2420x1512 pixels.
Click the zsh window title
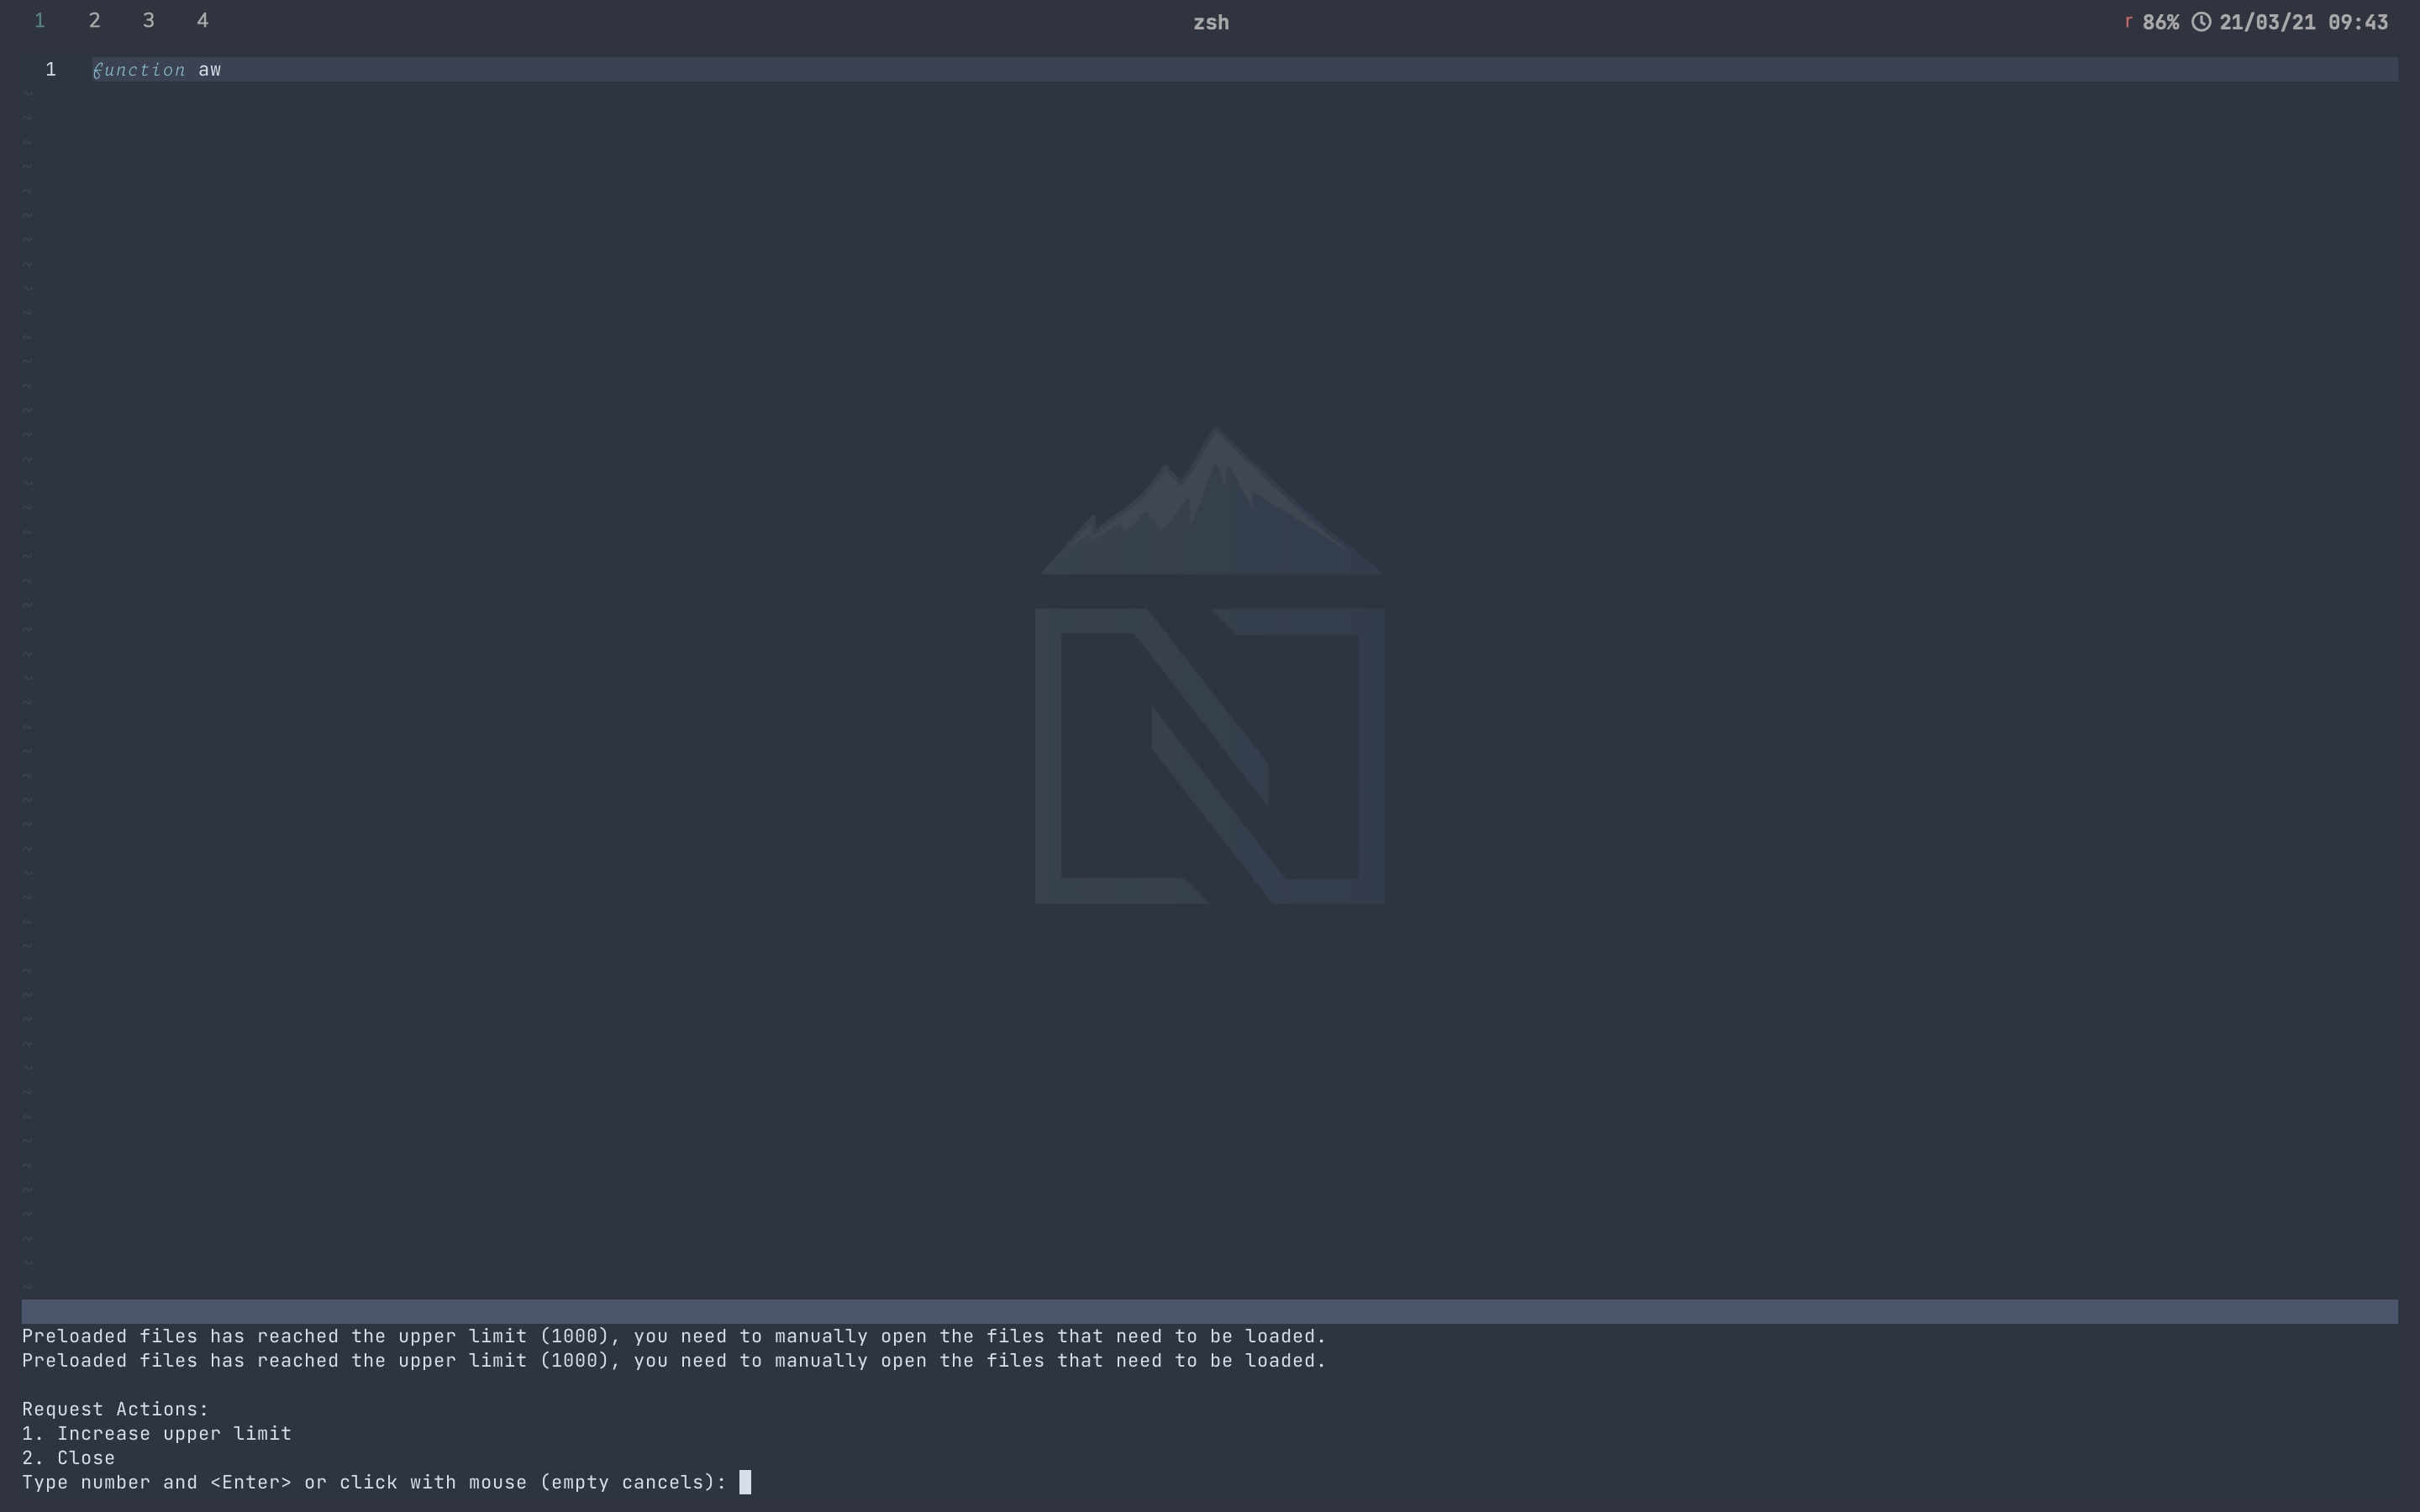1209,21
